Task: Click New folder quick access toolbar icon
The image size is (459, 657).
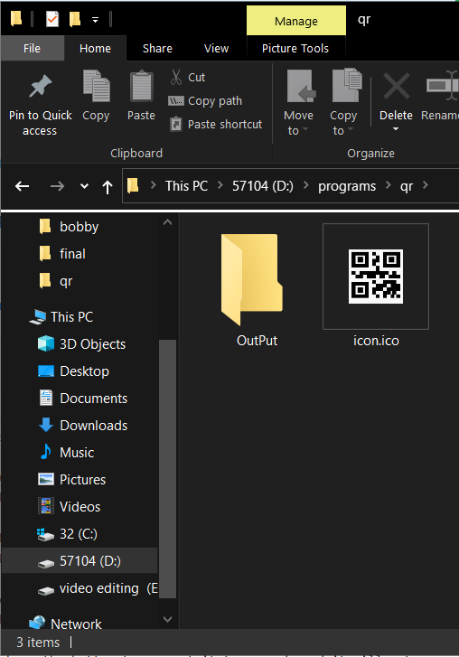Action: [x=75, y=19]
